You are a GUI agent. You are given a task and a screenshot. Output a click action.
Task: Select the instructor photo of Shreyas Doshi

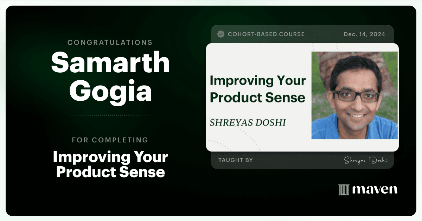(354, 95)
